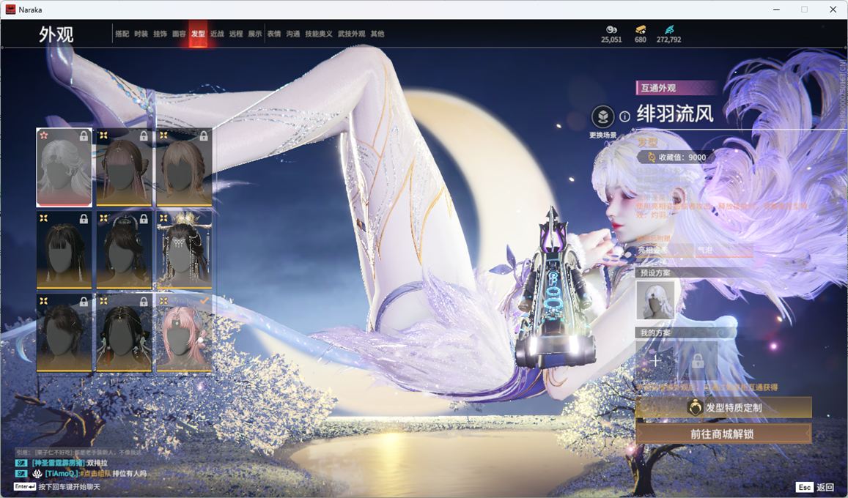Select the preset scheme thumbnail under 预设方案

point(655,300)
